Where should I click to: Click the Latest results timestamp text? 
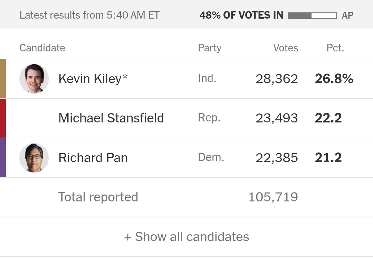(x=89, y=15)
